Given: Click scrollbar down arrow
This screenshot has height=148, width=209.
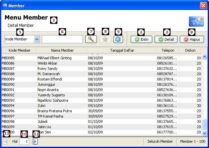Looking at the screenshot, I should pos(205,133).
